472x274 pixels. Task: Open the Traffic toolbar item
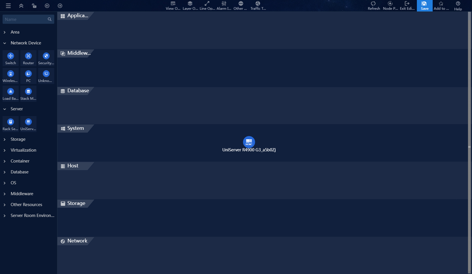[258, 6]
